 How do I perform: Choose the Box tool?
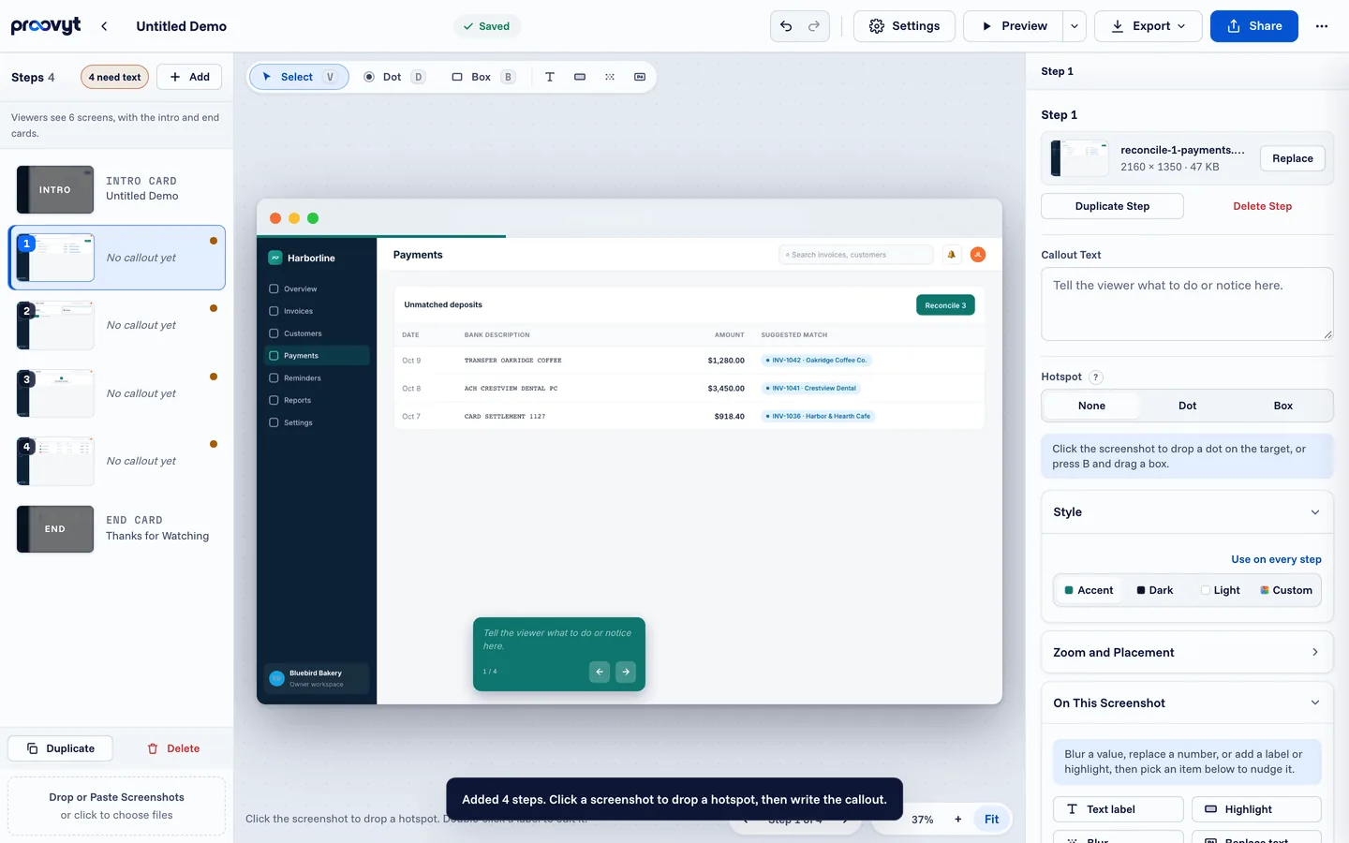(482, 77)
